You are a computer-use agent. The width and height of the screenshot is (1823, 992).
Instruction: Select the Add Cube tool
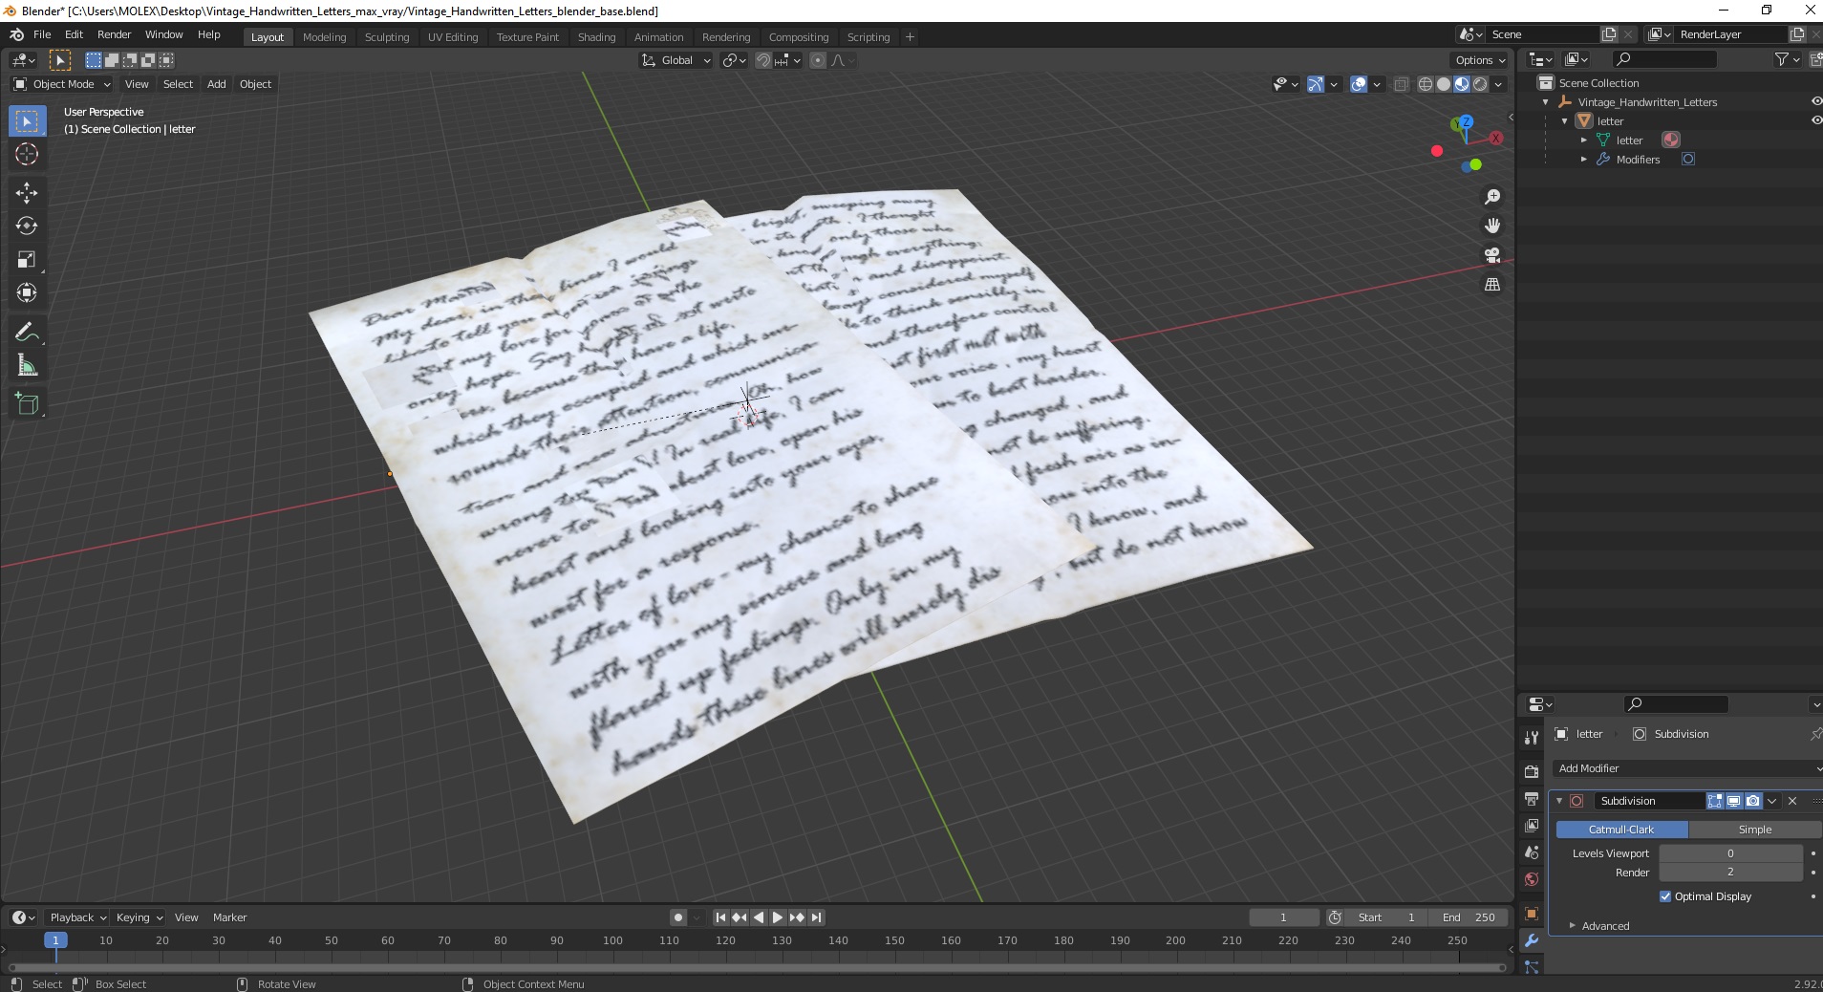pos(27,403)
